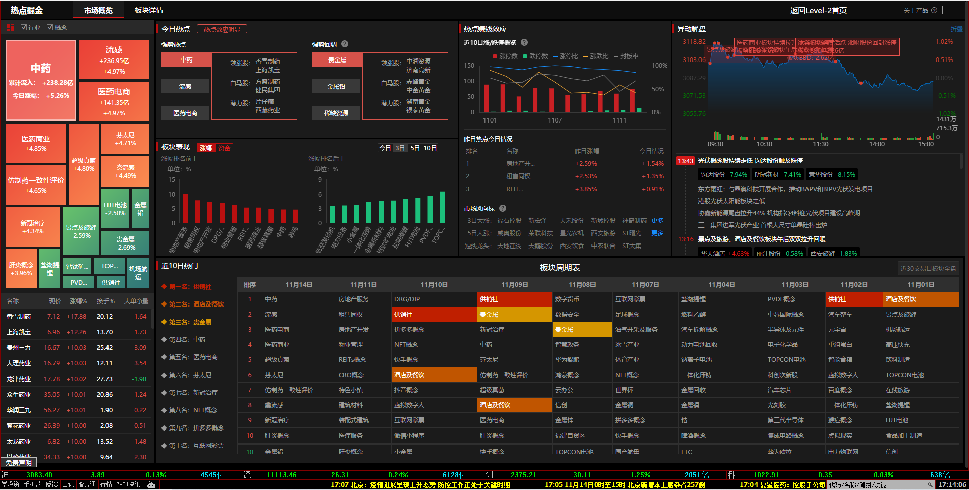Click the treemap grid icon beside 行业
Viewport: 969px width, 490px height.
(x=11, y=27)
